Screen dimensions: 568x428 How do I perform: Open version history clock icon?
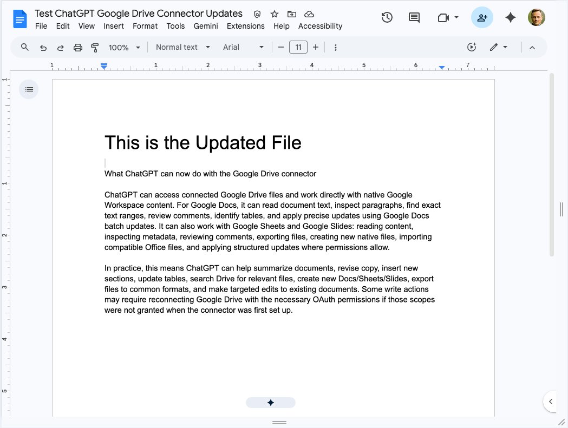coord(387,17)
